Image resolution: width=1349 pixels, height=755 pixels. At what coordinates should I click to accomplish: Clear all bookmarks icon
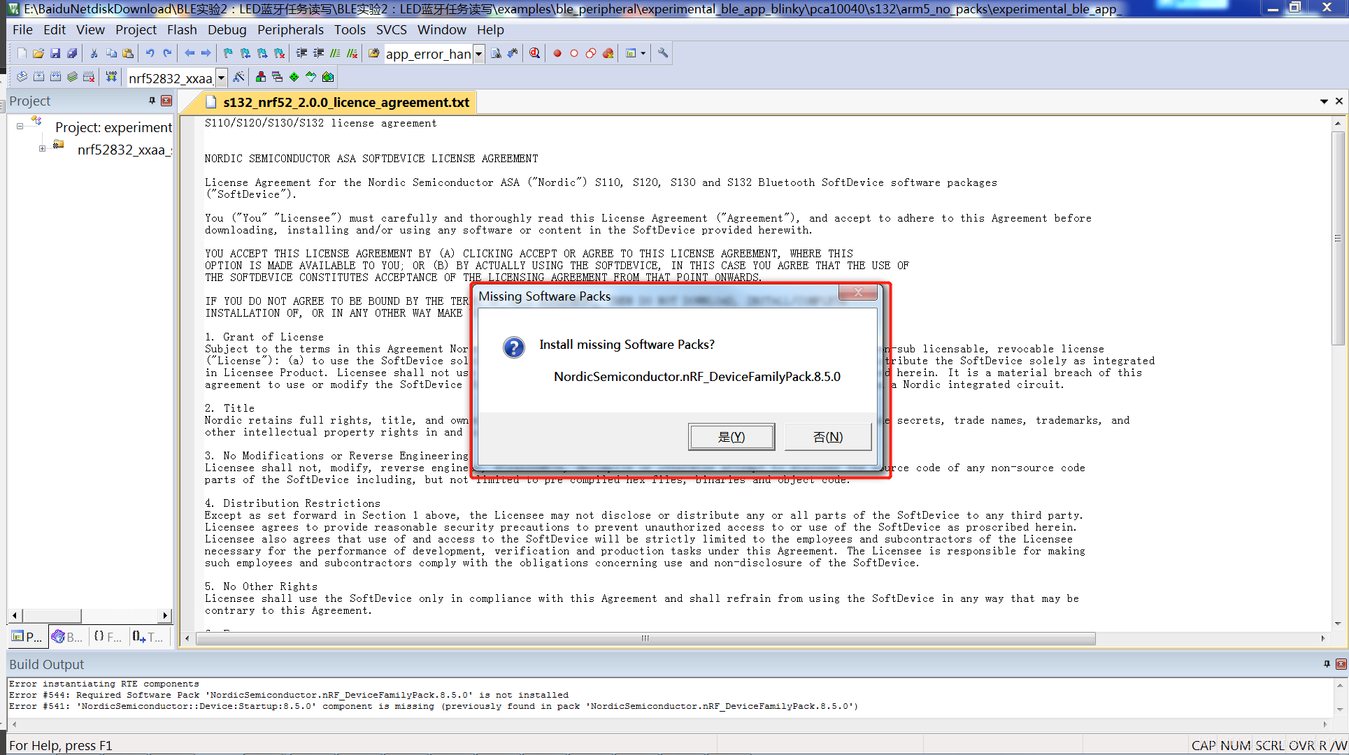coord(280,53)
